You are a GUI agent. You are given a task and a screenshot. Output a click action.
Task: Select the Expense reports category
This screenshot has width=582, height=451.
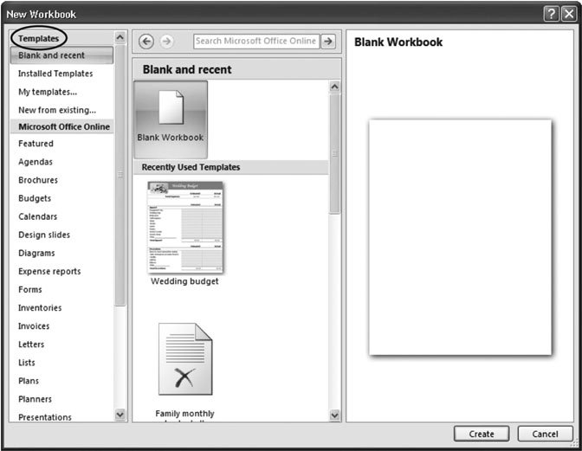point(49,271)
